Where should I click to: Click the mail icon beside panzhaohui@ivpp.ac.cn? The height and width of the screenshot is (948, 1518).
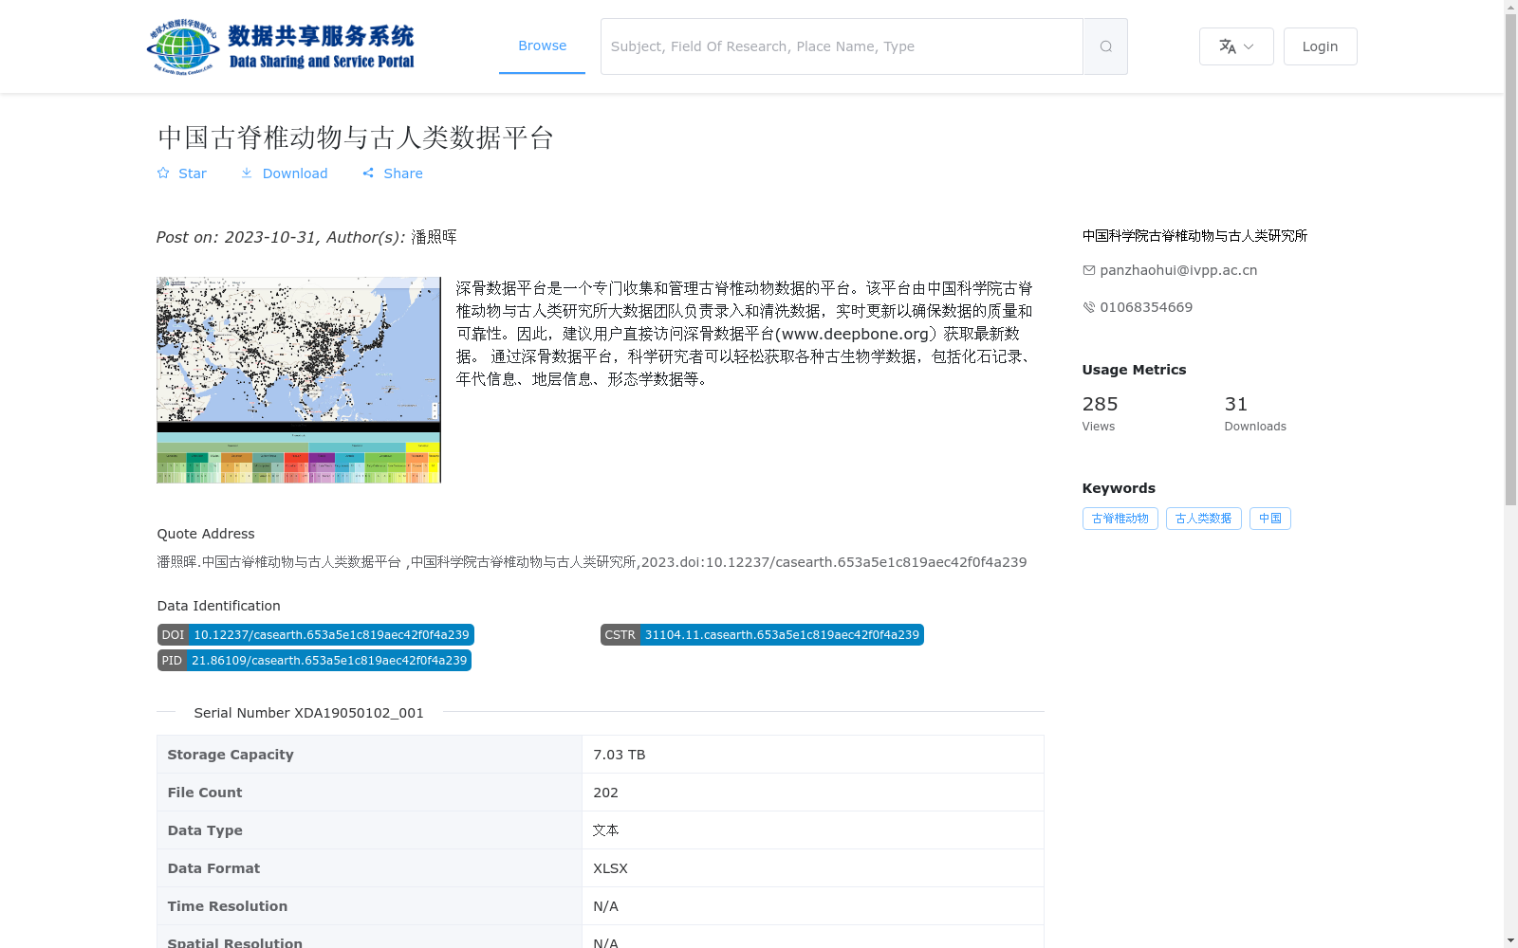tap(1088, 270)
